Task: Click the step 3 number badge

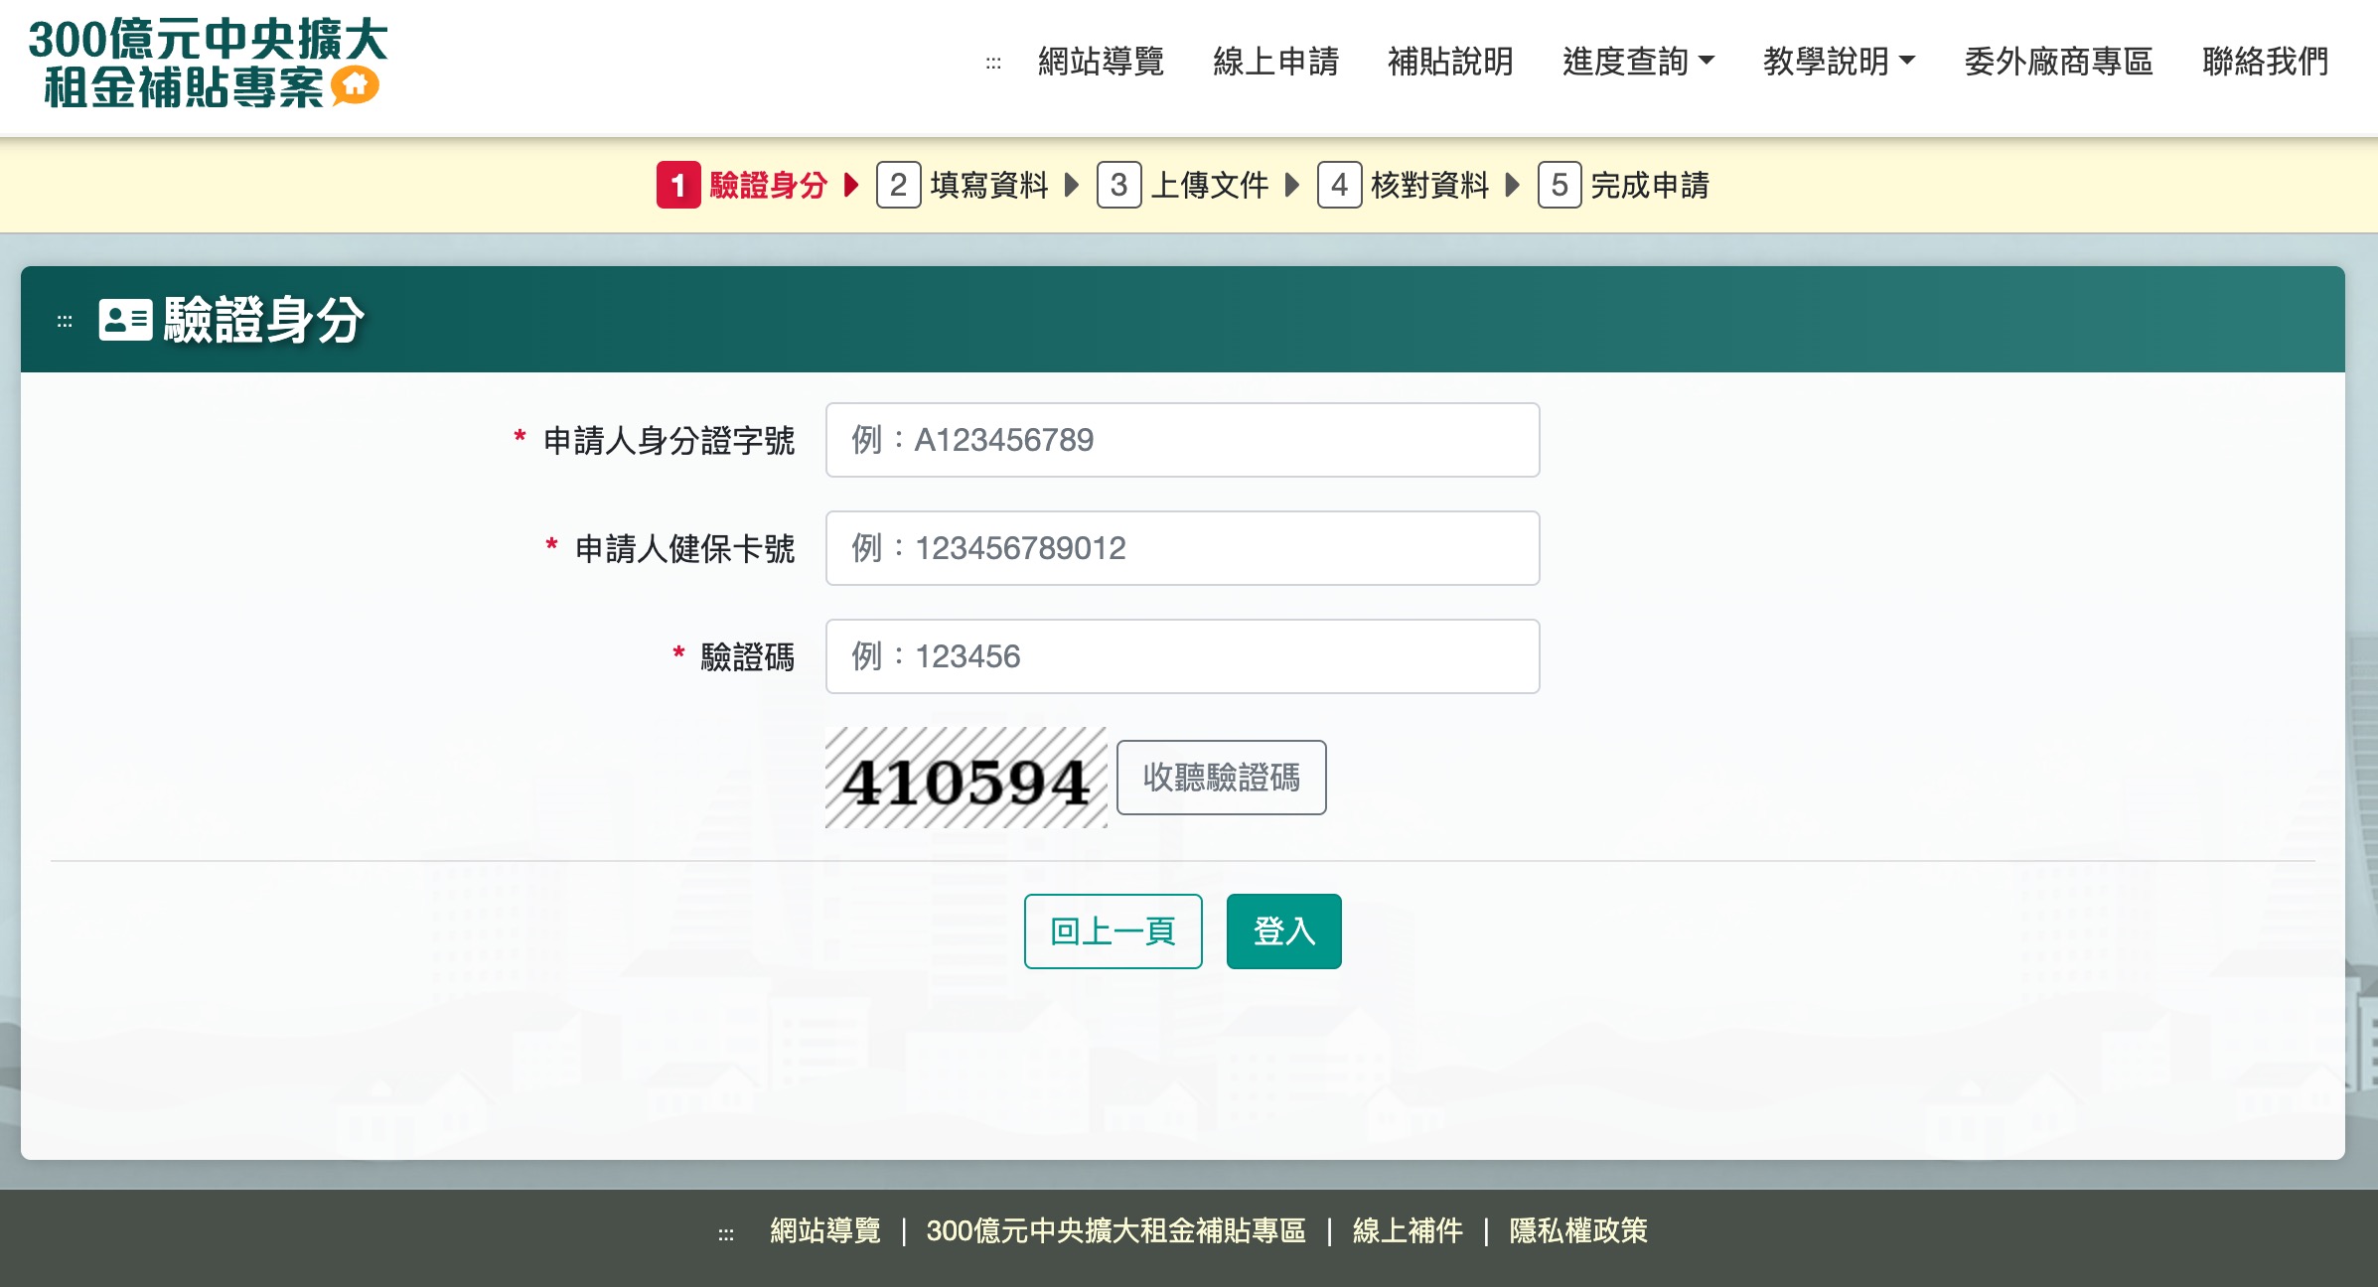Action: 1118,185
